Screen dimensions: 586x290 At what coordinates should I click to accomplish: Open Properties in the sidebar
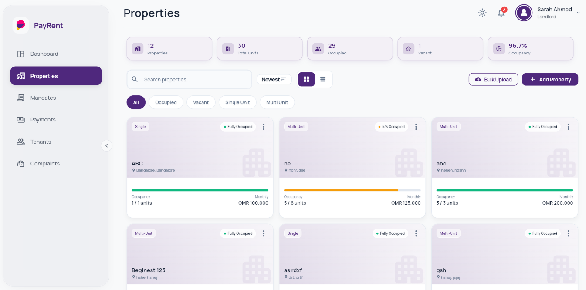pos(56,76)
